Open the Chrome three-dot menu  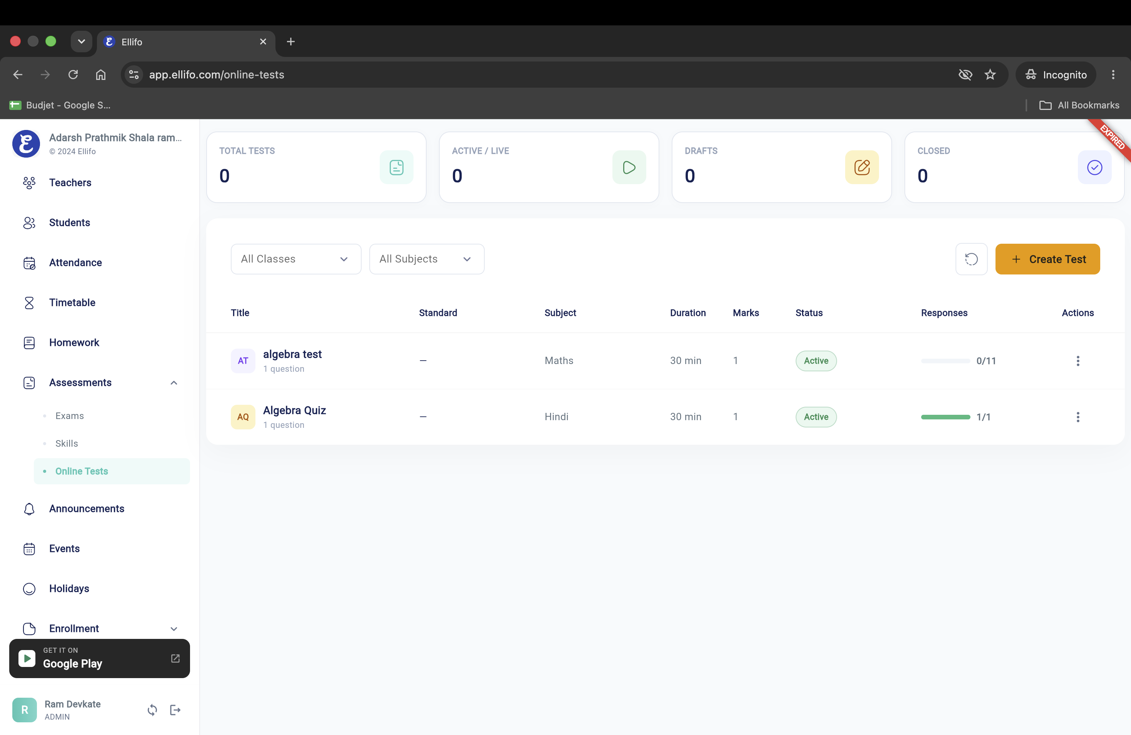[1113, 75]
